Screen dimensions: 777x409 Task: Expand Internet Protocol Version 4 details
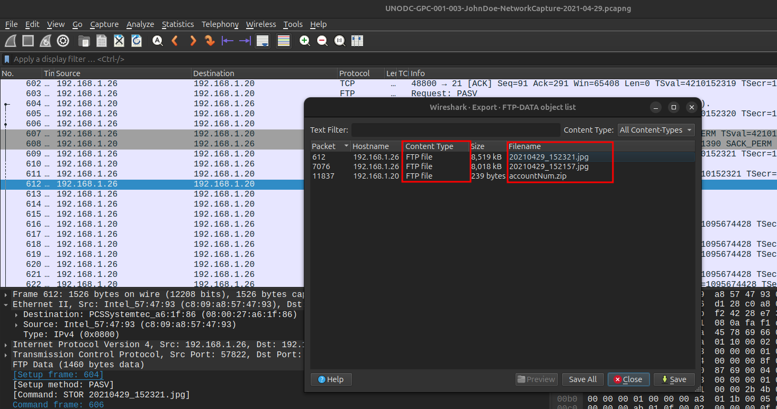pyautogui.click(x=6, y=345)
